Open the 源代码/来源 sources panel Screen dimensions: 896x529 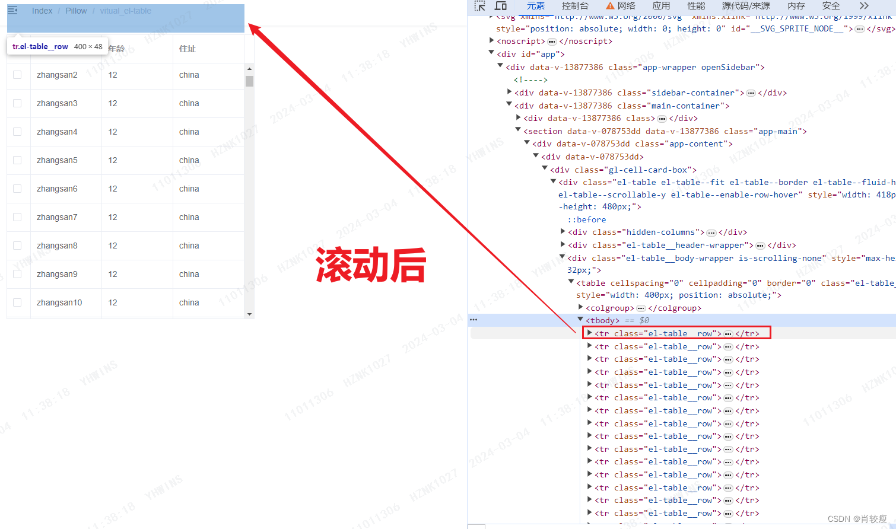coord(746,7)
